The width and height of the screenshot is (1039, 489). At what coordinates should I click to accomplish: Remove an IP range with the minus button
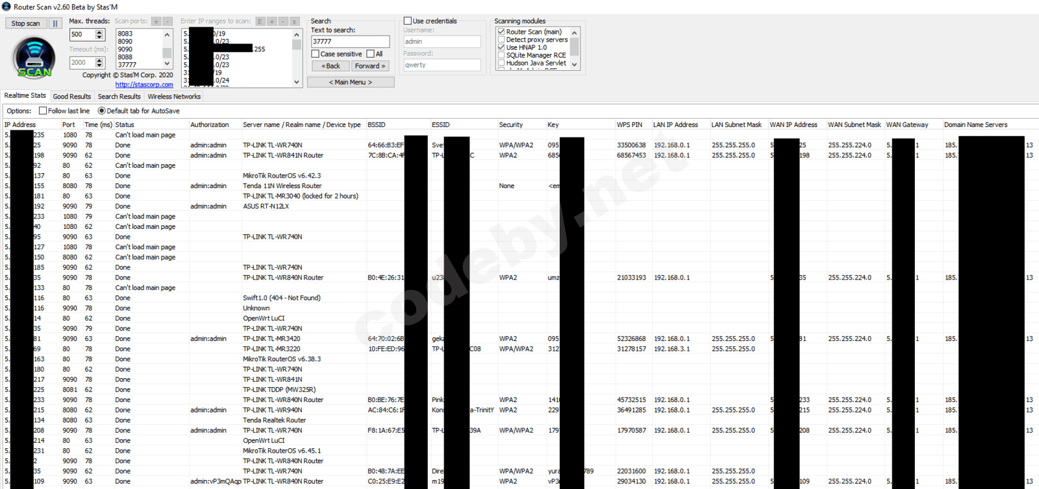tap(283, 21)
